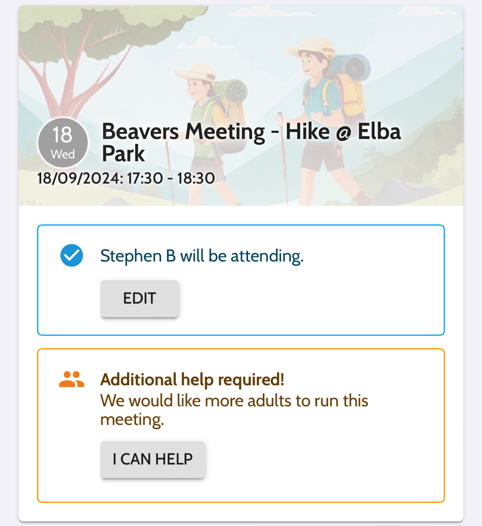Click the Stephen B will be attending message
Screen dimensions: 482x526
[x=202, y=256]
